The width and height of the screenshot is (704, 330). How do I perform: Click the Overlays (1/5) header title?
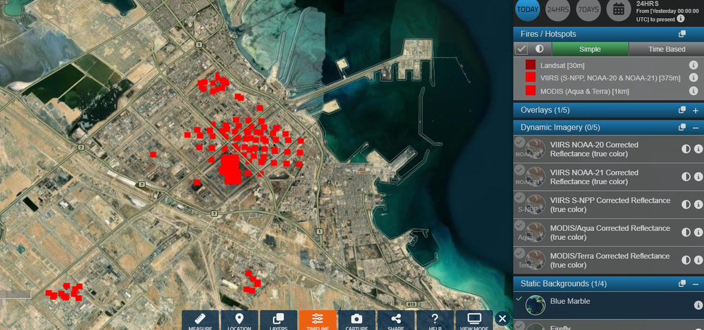(x=546, y=110)
